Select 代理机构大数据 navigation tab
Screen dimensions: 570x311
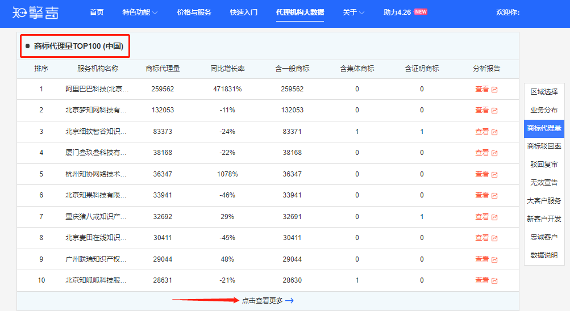[300, 12]
